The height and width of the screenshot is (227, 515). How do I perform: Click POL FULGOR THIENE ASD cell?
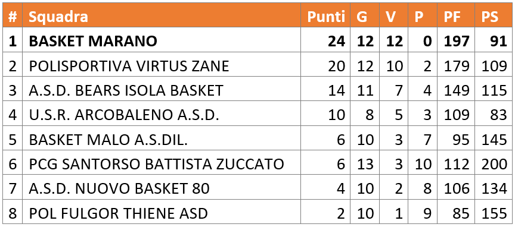[118, 213]
